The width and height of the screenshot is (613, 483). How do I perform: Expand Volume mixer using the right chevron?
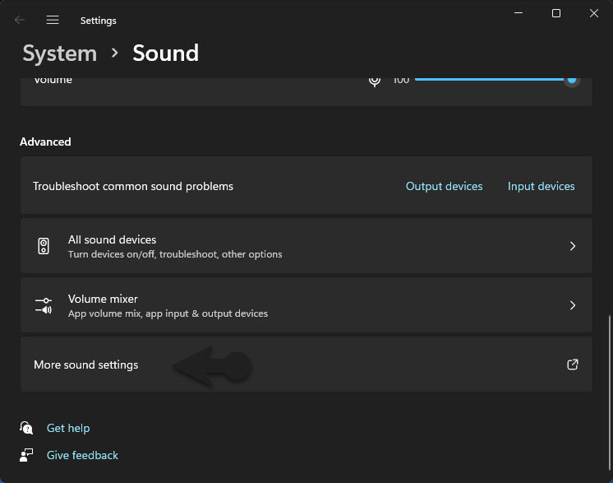pos(573,305)
